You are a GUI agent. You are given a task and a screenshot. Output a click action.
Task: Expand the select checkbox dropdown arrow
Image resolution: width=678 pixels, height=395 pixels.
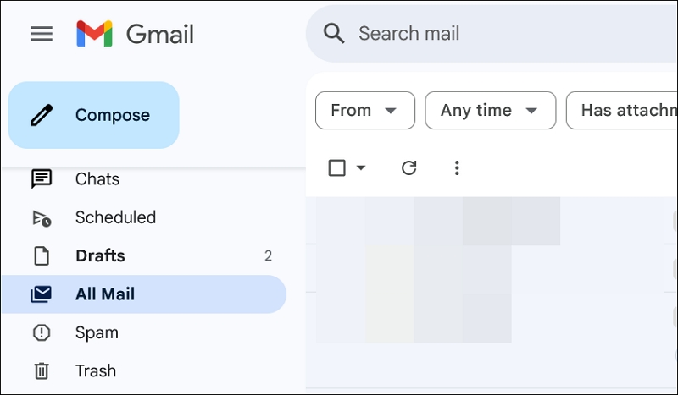pyautogui.click(x=361, y=167)
